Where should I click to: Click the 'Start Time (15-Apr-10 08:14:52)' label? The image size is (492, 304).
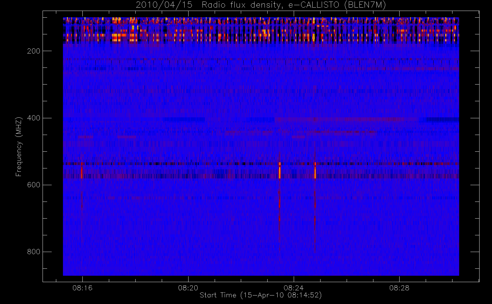coord(261,295)
